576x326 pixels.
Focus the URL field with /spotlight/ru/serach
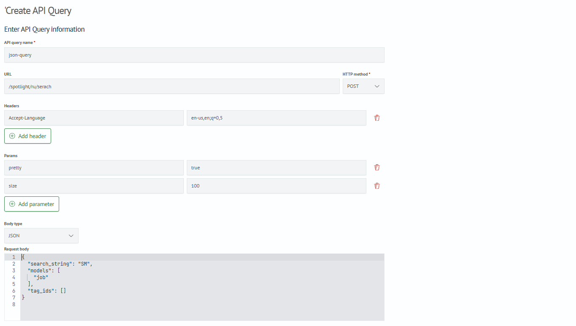(x=172, y=86)
